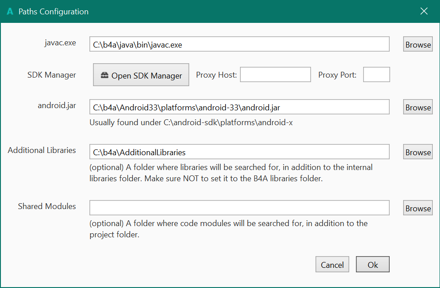440x288 pixels.
Task: Browse for the android.jar file
Action: [418, 107]
